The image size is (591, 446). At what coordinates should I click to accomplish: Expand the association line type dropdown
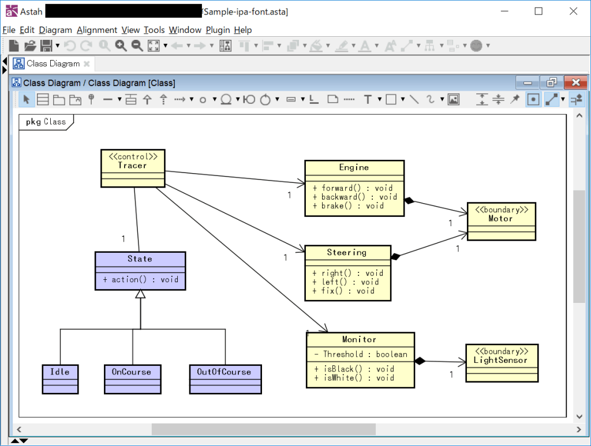(119, 99)
